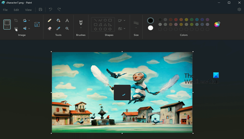This screenshot has height=139, width=244.
Task: Open the Brushes dropdown chevron
Action: pyautogui.click(x=81, y=28)
